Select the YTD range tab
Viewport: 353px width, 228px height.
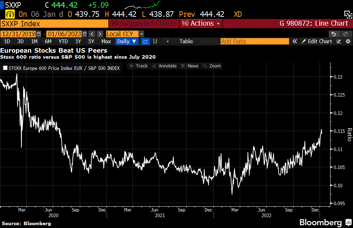[x=63, y=41]
